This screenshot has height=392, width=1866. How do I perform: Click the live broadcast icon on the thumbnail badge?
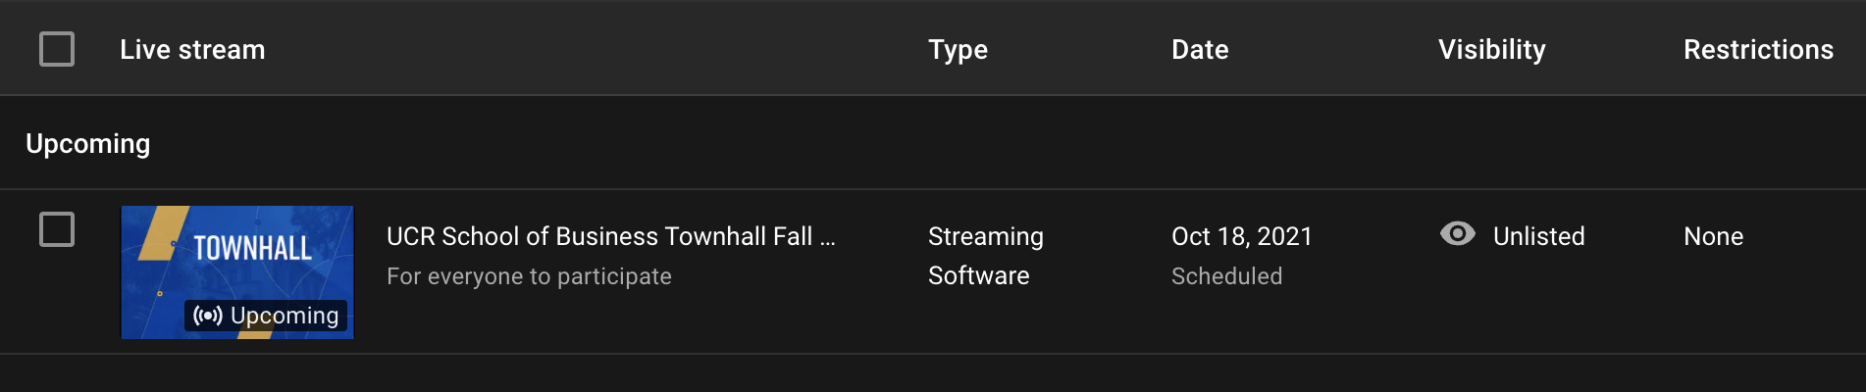point(208,316)
